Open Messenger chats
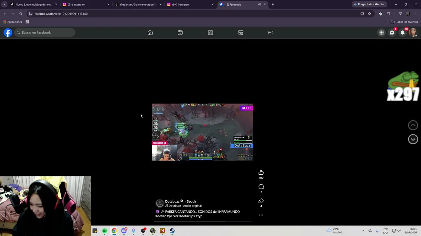 392,32
